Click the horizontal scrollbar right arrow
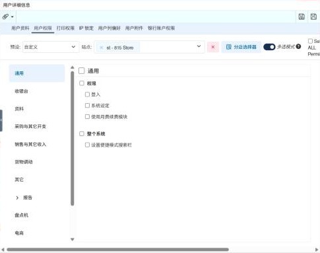Image resolution: width=320 pixels, height=253 pixels. point(317,250)
